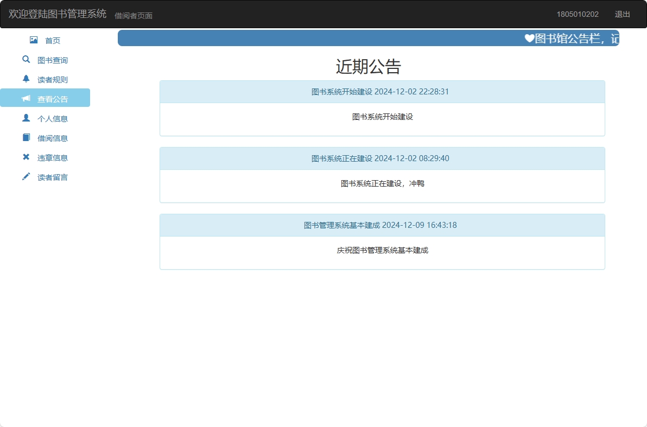Click the book icon for 借阅信息

(26, 138)
